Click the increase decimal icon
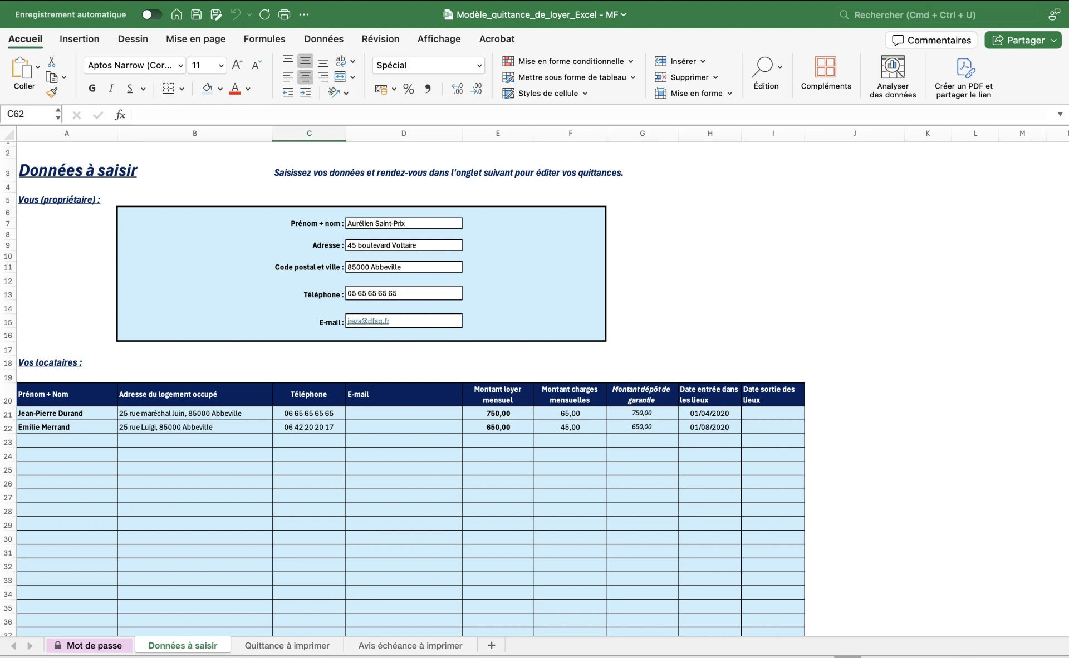 point(457,89)
